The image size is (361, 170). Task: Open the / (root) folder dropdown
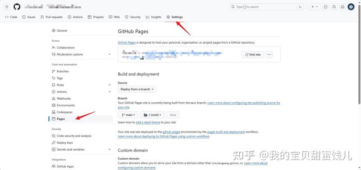click(x=153, y=115)
